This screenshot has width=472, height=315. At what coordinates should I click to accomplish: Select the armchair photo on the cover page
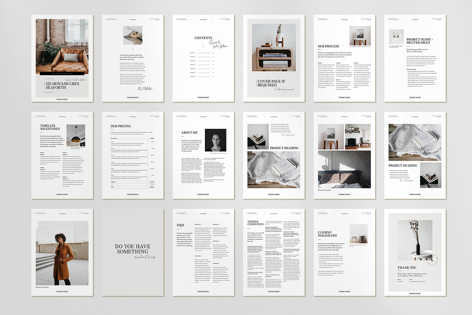(x=62, y=48)
